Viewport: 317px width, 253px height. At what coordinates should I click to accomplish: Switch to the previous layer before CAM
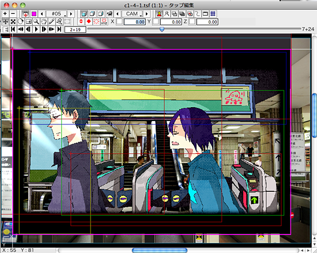click(x=118, y=14)
